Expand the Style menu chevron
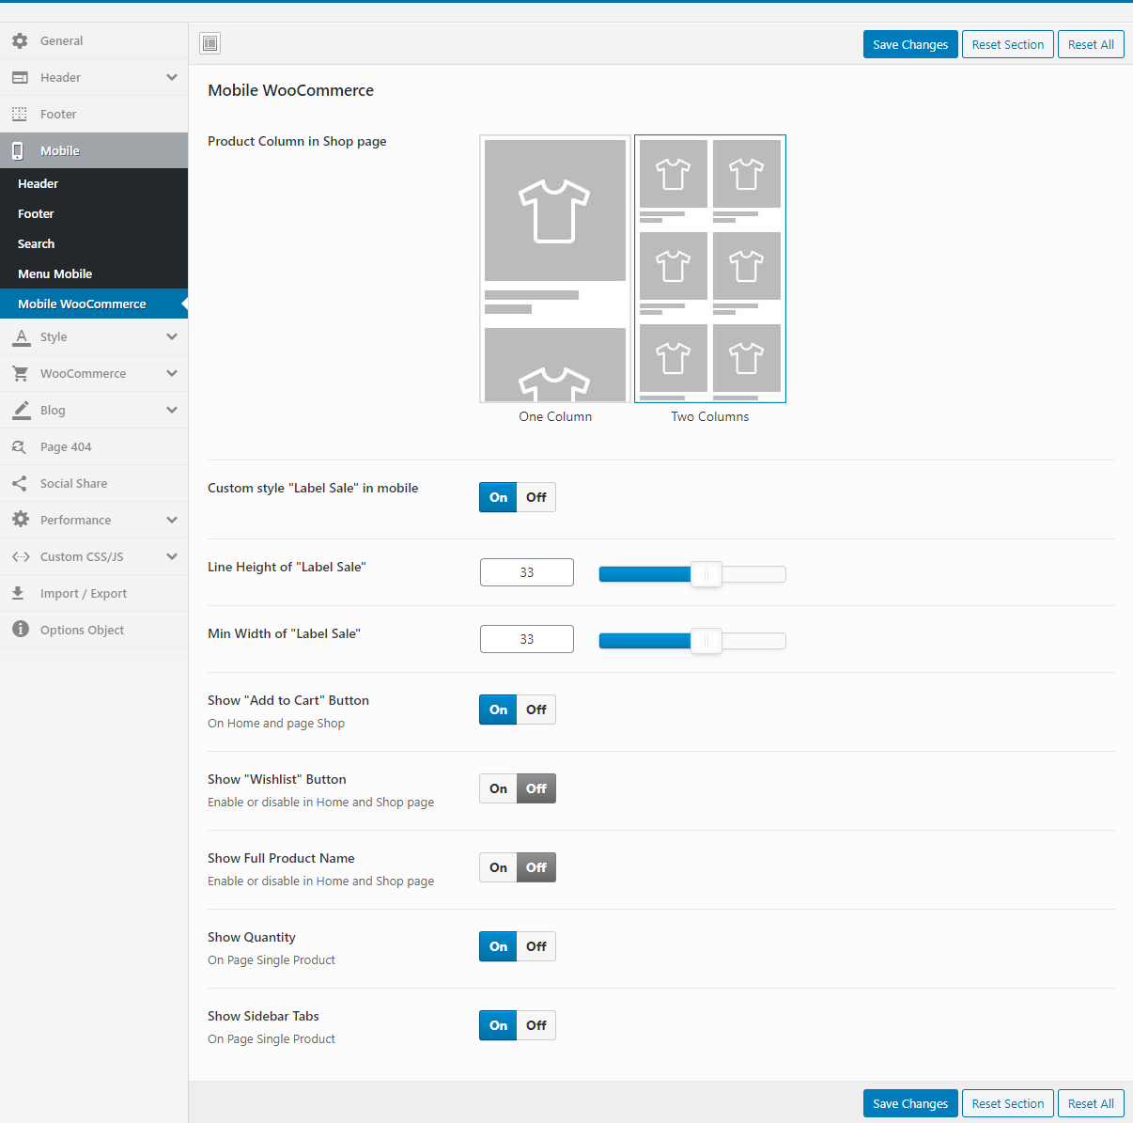This screenshot has width=1133, height=1123. click(171, 336)
